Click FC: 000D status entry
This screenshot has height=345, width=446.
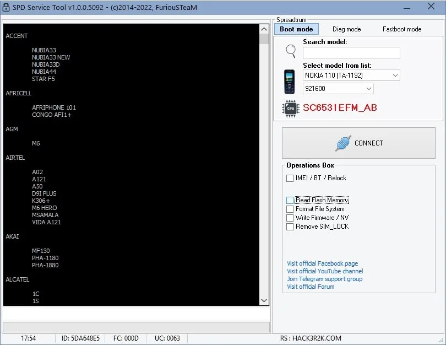pos(126,338)
